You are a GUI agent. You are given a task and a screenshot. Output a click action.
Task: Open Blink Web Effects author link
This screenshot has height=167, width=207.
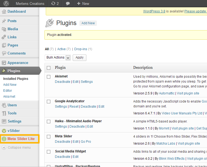pos(172,159)
